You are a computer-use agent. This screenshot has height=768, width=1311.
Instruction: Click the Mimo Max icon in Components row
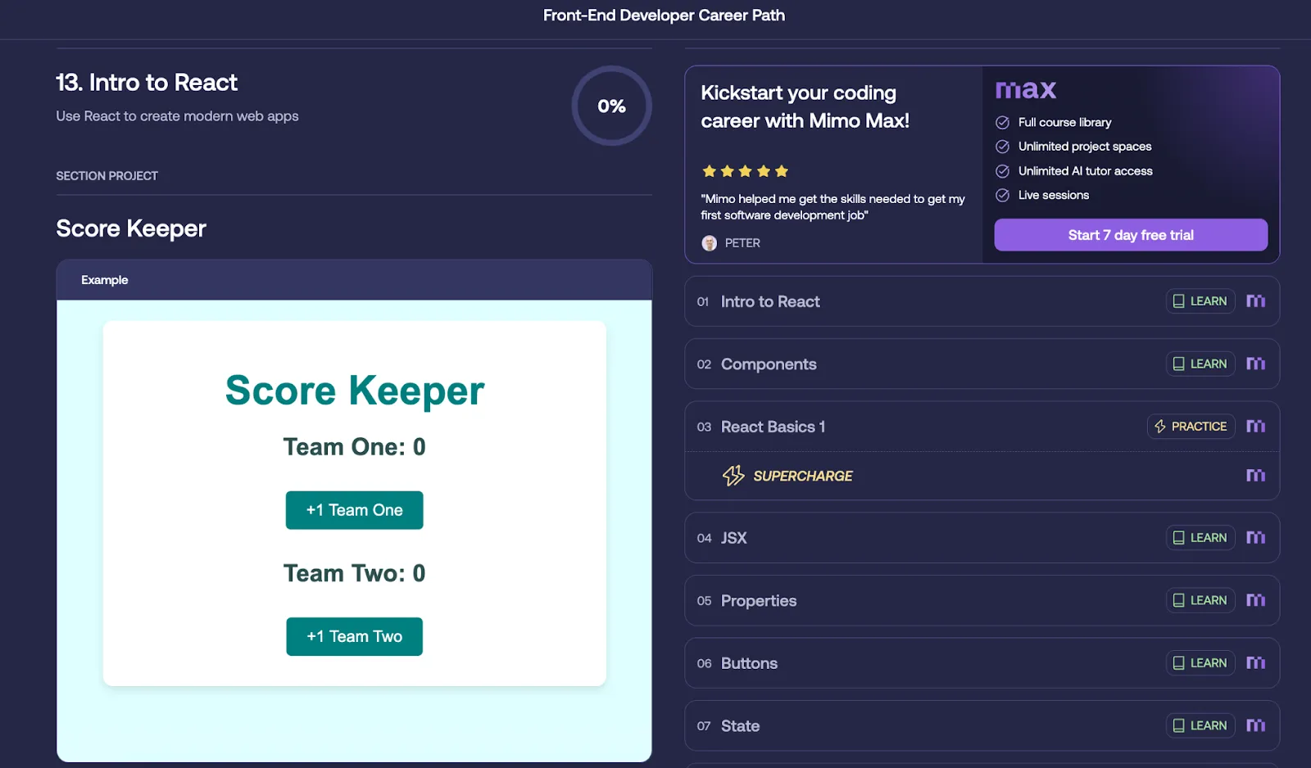point(1255,364)
